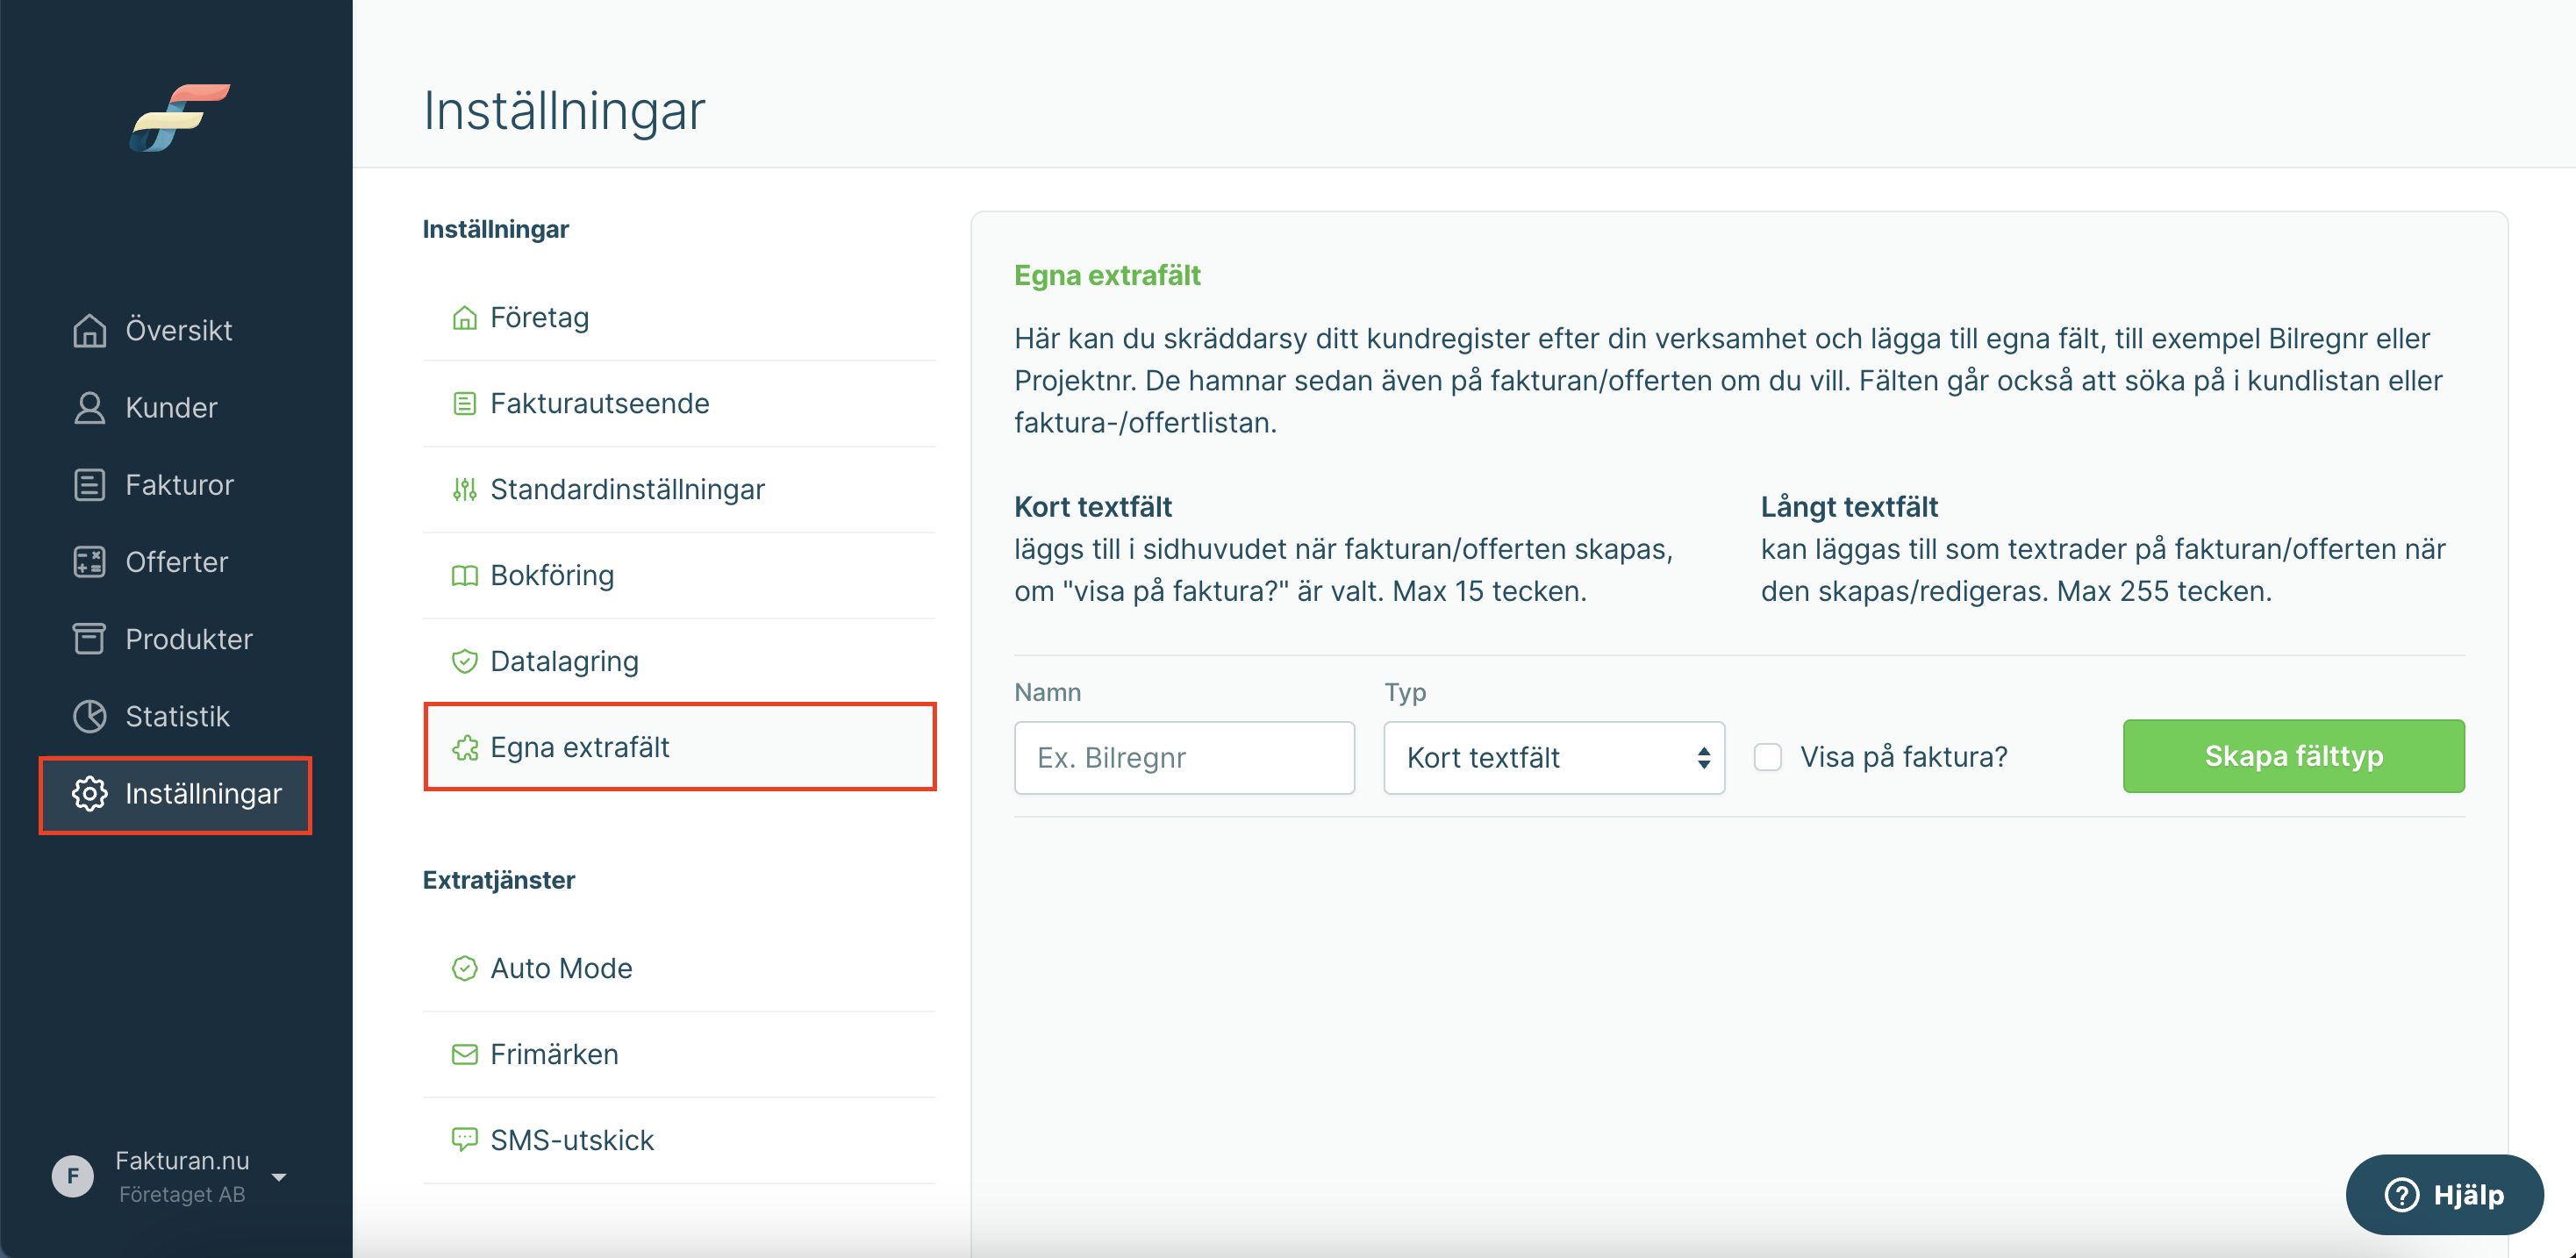Viewport: 2576px width, 1258px height.
Task: Click the Inställningar gear icon in sidebar
Action: click(89, 793)
